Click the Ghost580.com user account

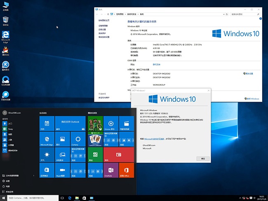tap(12, 113)
